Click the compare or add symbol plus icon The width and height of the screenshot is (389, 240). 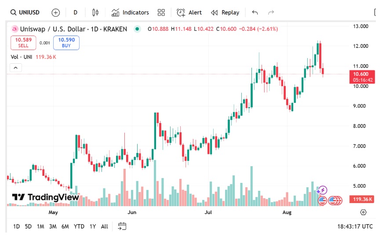pos(55,12)
